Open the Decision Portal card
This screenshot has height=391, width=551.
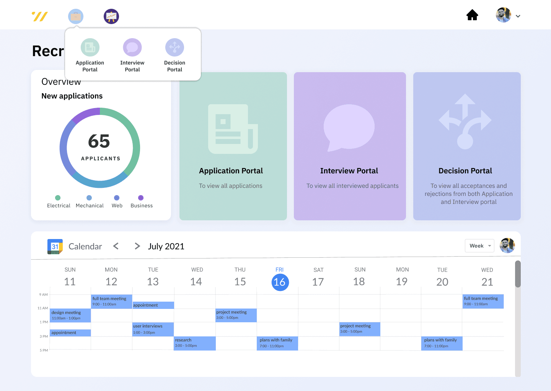click(467, 146)
